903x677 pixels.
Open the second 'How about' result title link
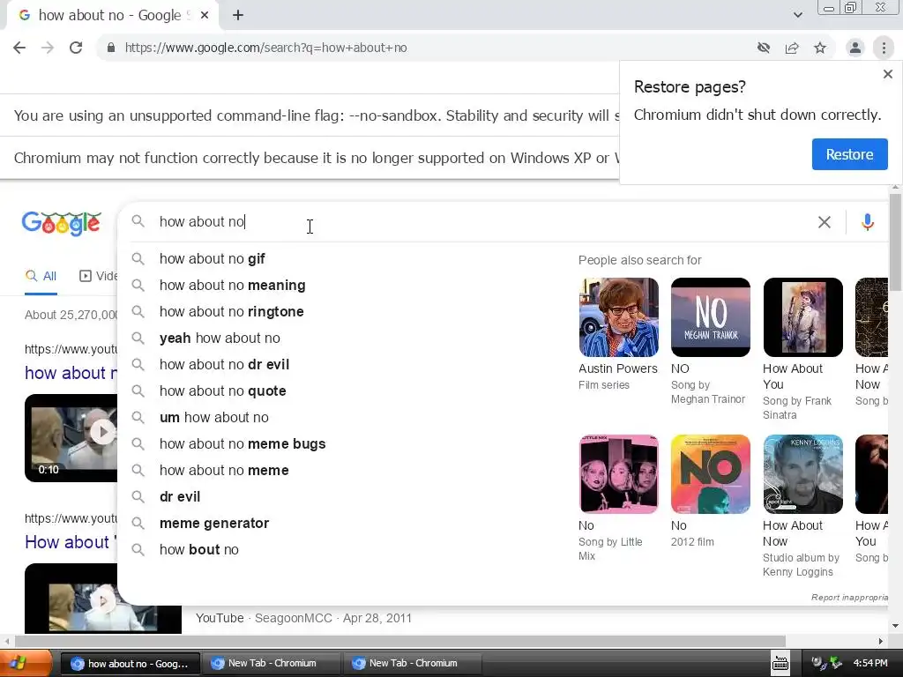click(71, 542)
